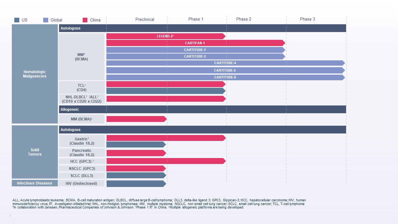The width and height of the screenshot is (398, 224).
Task: Click the Global legend color square
Action: point(46,20)
